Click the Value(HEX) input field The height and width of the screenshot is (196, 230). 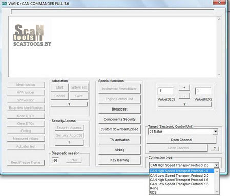[x=203, y=91]
